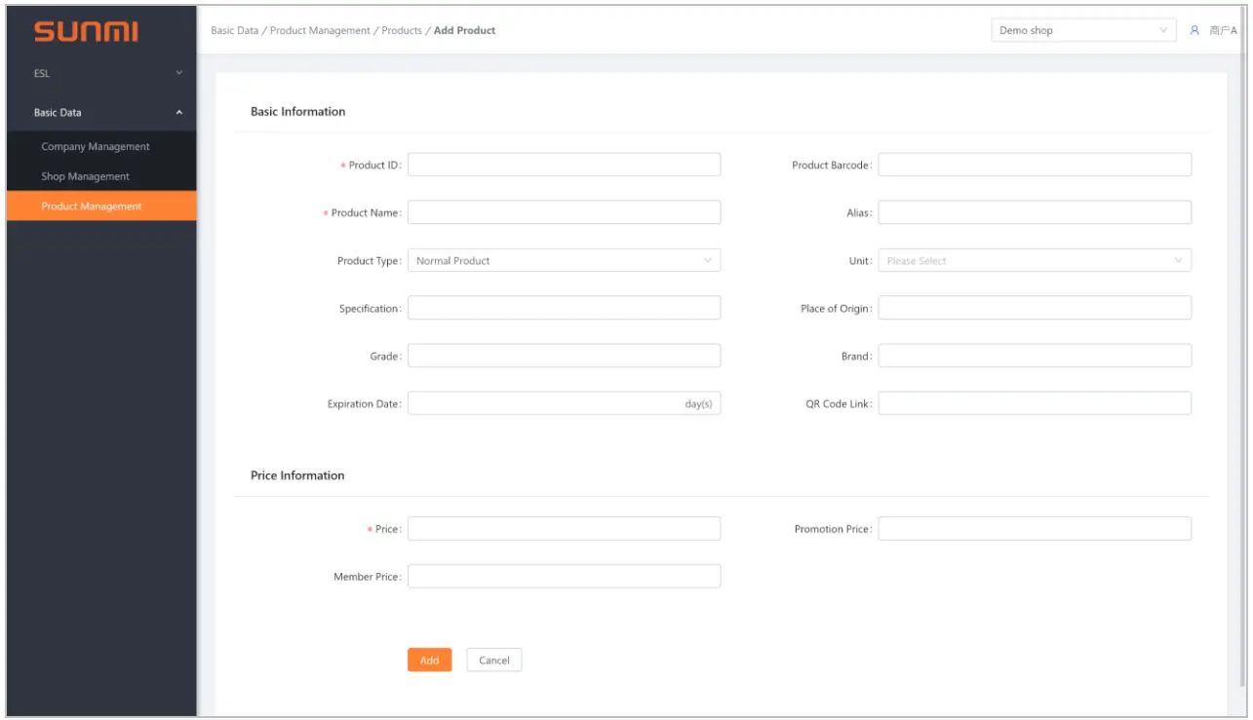Open the Product Type dropdown
Image resolution: width=1253 pixels, height=720 pixels.
point(564,261)
